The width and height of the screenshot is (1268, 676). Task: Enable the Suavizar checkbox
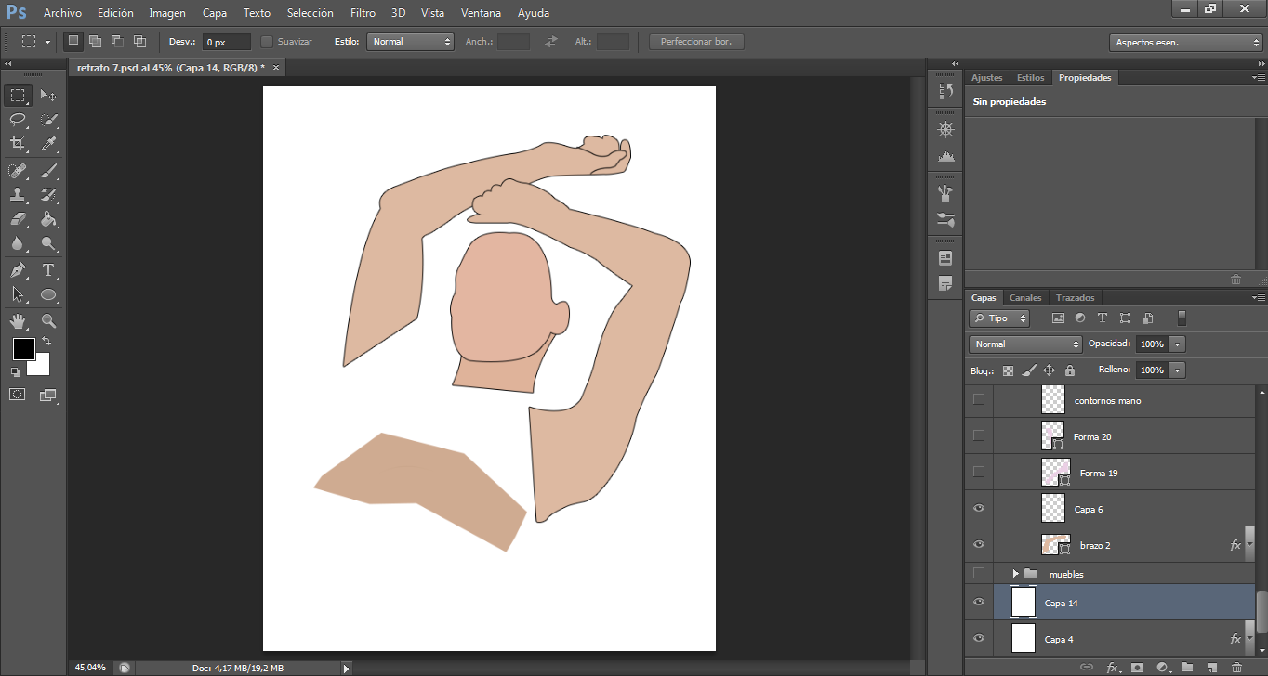(267, 42)
